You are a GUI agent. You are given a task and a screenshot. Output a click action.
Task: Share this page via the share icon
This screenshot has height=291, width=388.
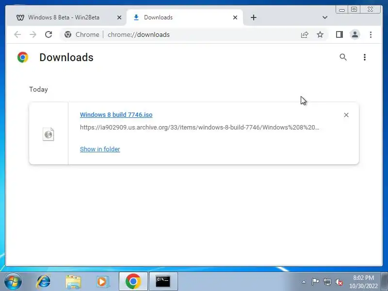pos(305,34)
